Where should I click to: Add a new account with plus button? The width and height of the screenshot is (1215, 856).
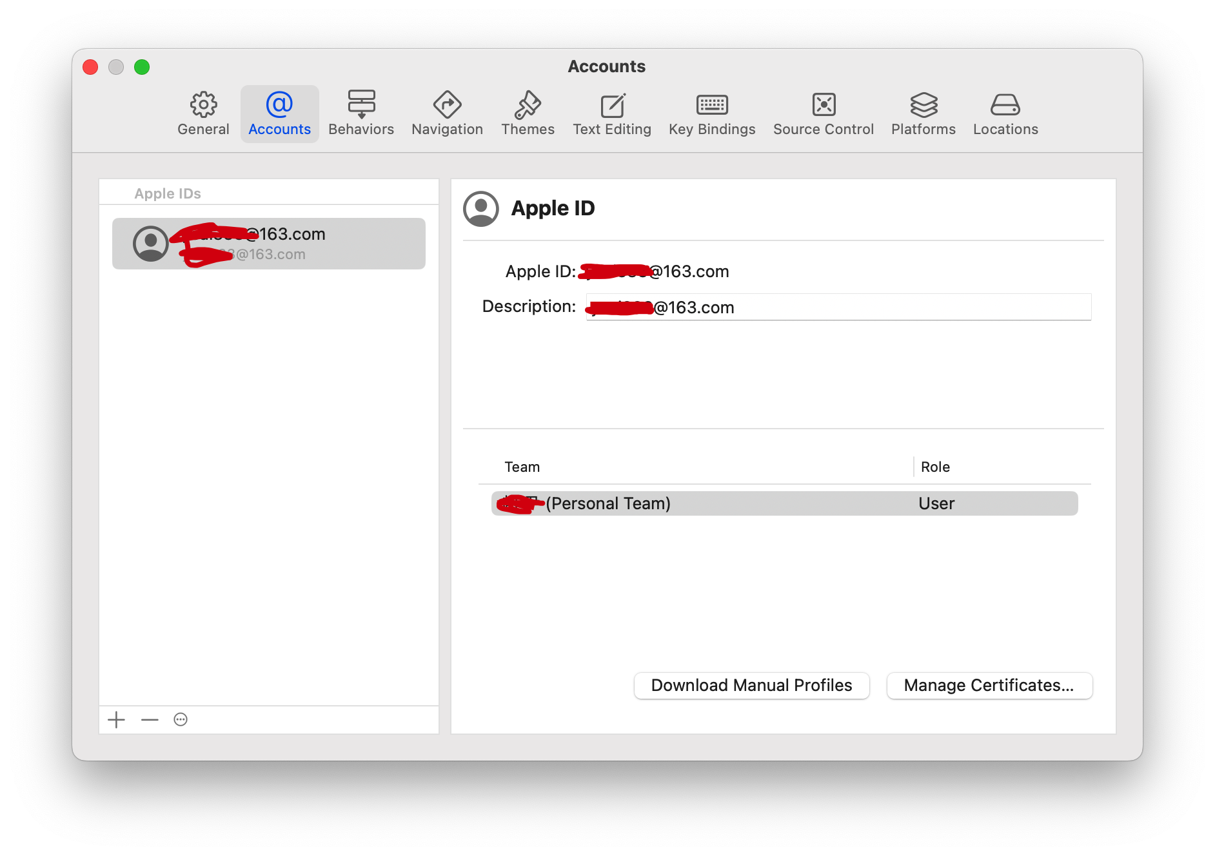116,719
